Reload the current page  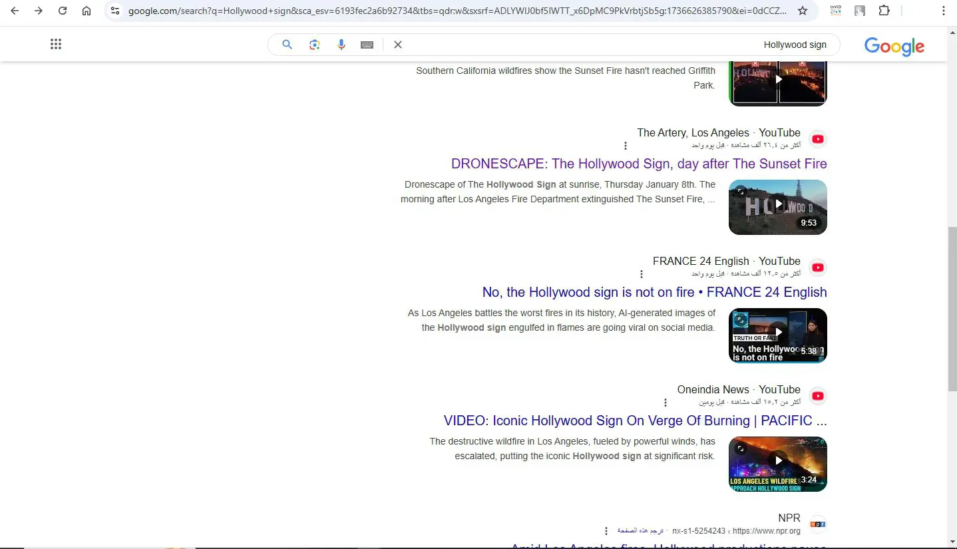63,11
